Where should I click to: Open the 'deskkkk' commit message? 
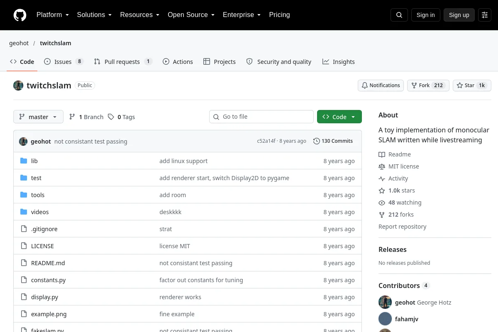170,212
